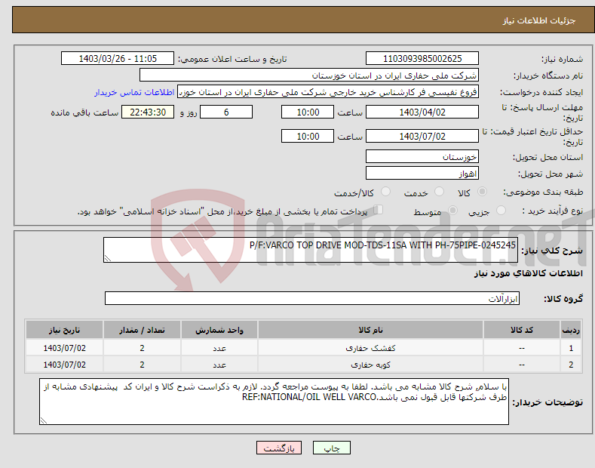
Task: Select the خدمت radio button
Action: 439,192
